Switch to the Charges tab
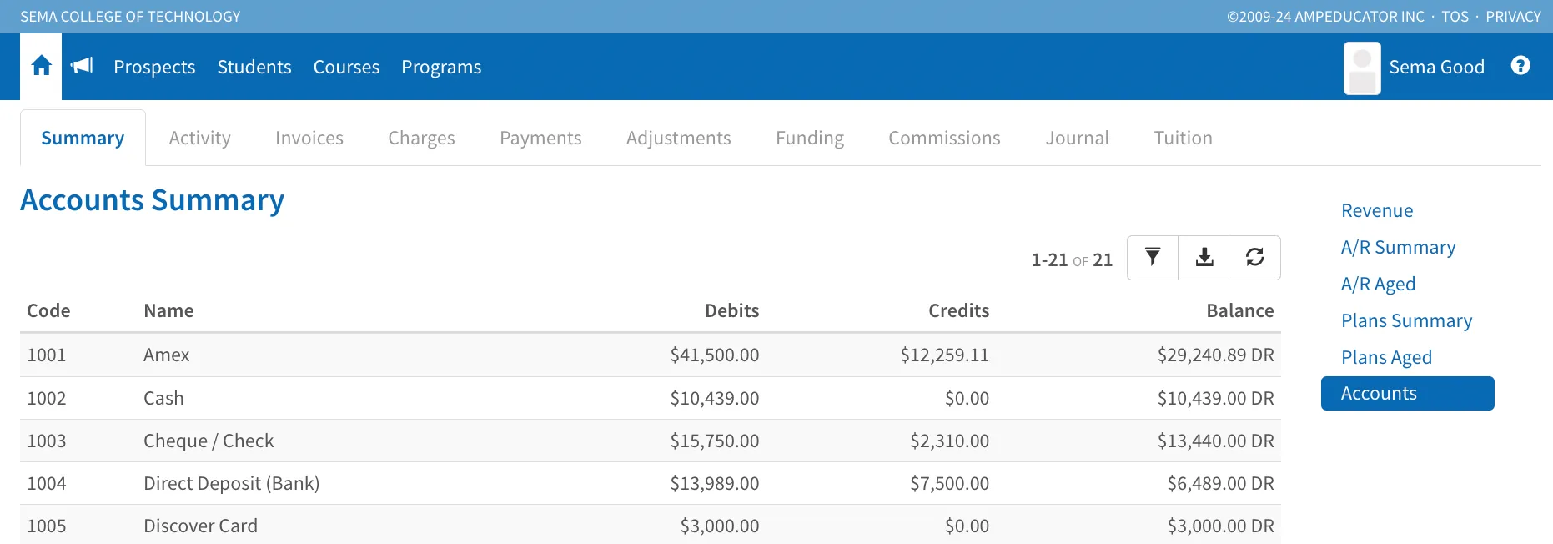This screenshot has width=1553, height=544. 421,138
